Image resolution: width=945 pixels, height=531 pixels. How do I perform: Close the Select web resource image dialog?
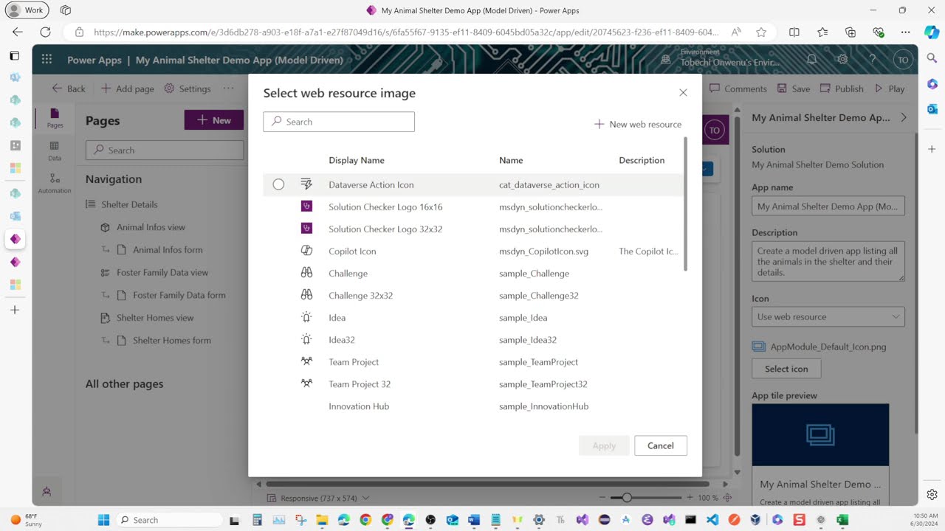[x=683, y=93]
